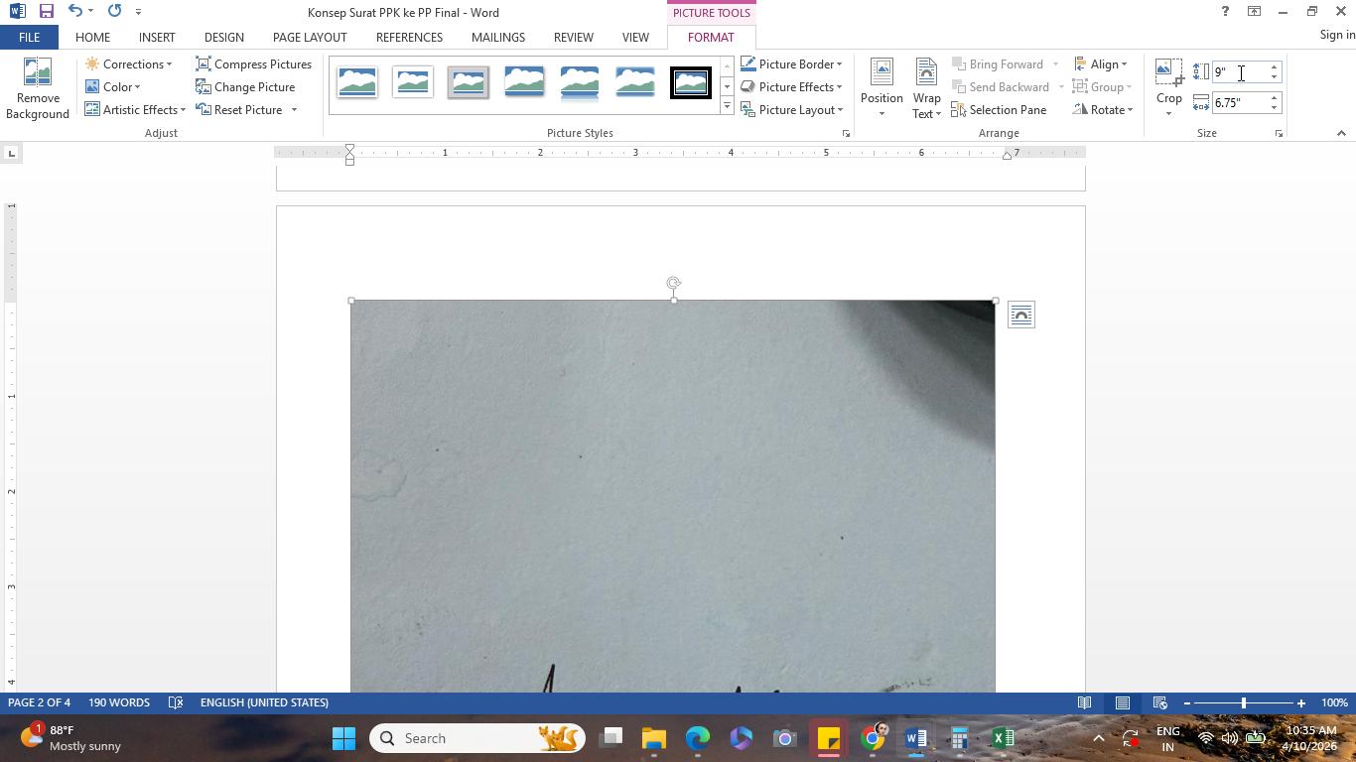The height and width of the screenshot is (762, 1356).
Task: Click the Repeat button in Quick Access
Action: pos(114,12)
